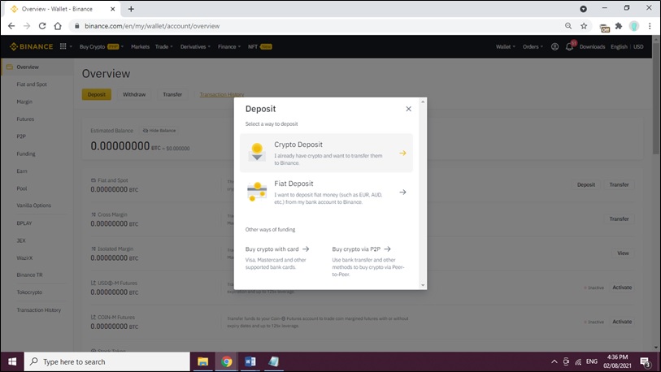The height and width of the screenshot is (372, 661).
Task: Click the Crypto Deposit coin icon
Action: pos(257,152)
